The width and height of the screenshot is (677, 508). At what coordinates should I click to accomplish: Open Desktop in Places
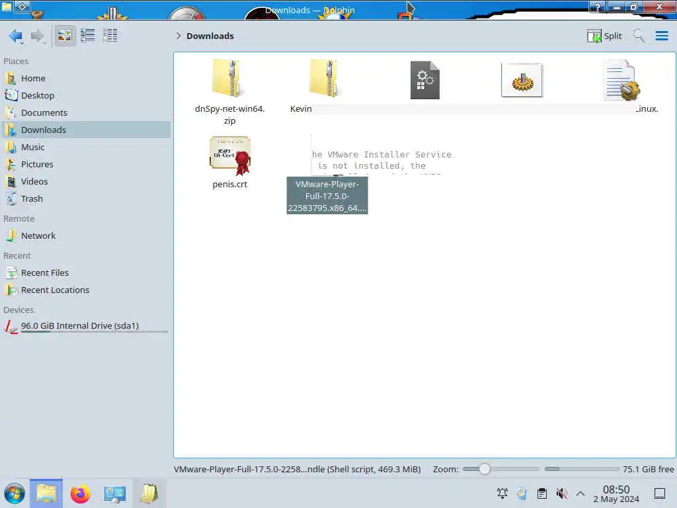tap(86, 95)
